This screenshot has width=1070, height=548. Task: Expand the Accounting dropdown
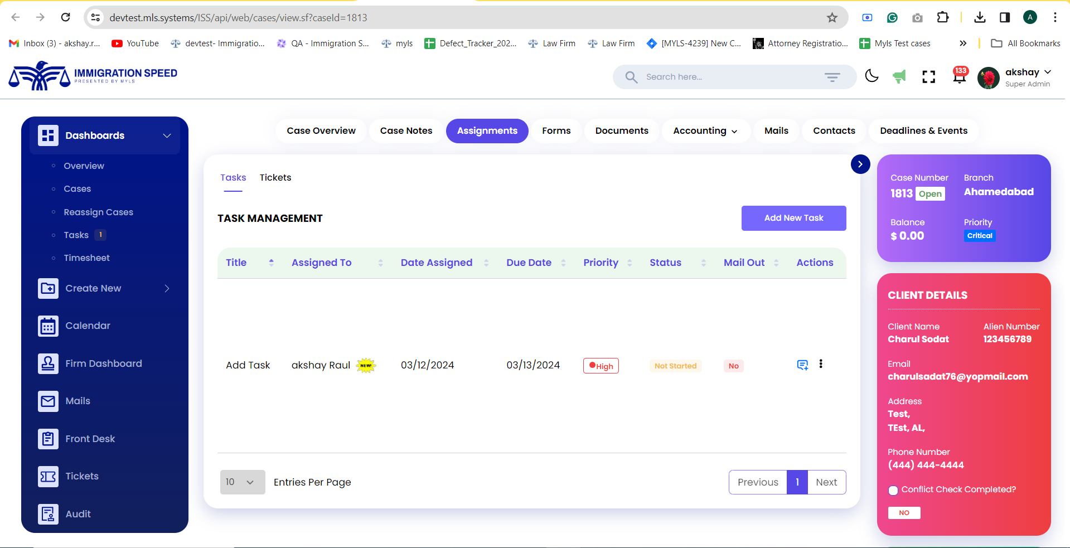click(705, 130)
